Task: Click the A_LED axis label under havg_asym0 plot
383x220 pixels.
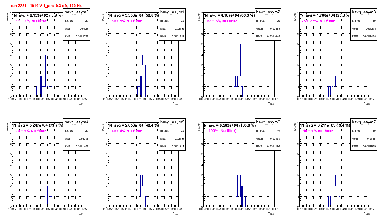Action: pyautogui.click(x=80, y=103)
